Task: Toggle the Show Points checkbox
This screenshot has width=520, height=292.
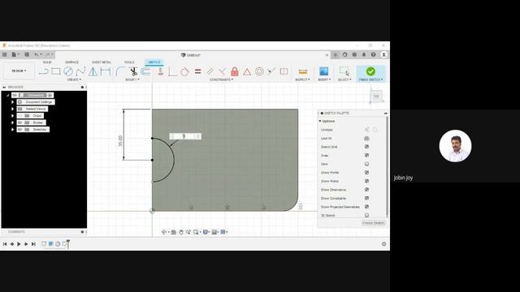Action: 366,181
